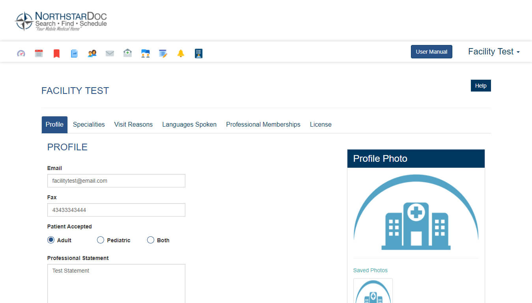Click the Saved Photos link
The image size is (532, 303).
point(370,270)
